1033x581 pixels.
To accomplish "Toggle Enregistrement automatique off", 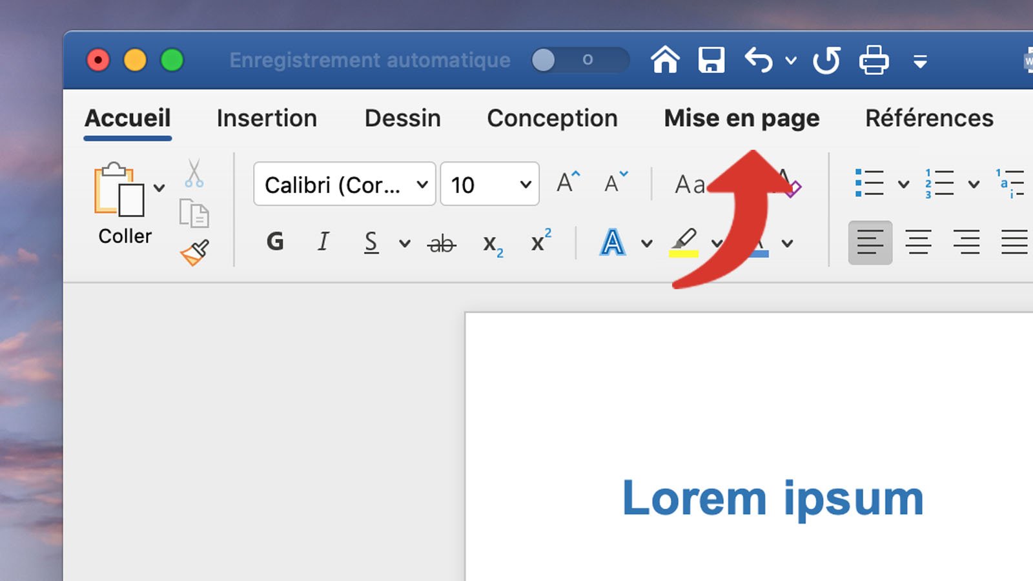I will (579, 60).
